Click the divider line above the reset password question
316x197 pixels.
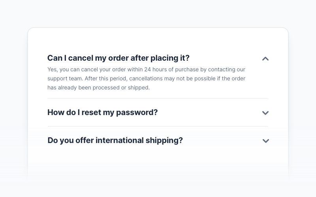pyautogui.click(x=157, y=98)
